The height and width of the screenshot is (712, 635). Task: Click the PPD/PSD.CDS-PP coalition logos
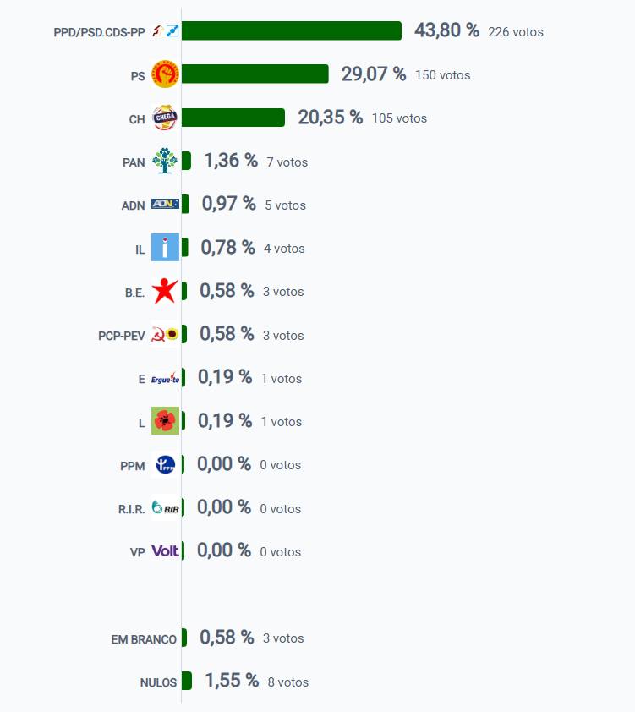(x=165, y=31)
